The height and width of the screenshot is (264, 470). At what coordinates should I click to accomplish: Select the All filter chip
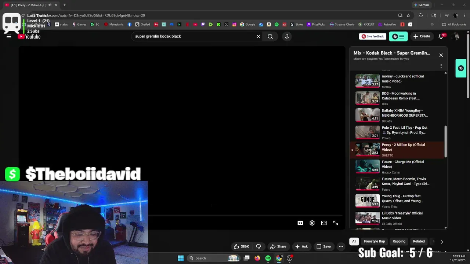(354, 241)
